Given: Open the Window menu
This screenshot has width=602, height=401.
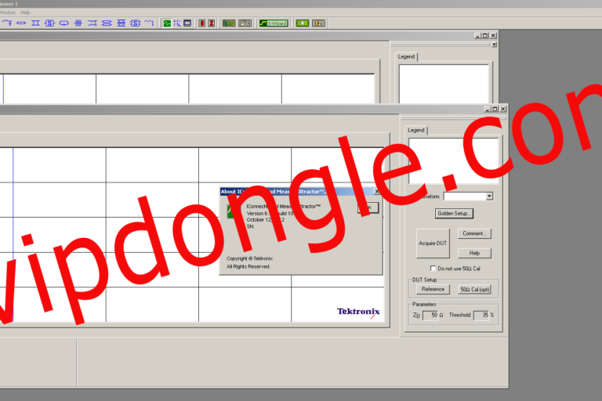Looking at the screenshot, I should tap(7, 13).
